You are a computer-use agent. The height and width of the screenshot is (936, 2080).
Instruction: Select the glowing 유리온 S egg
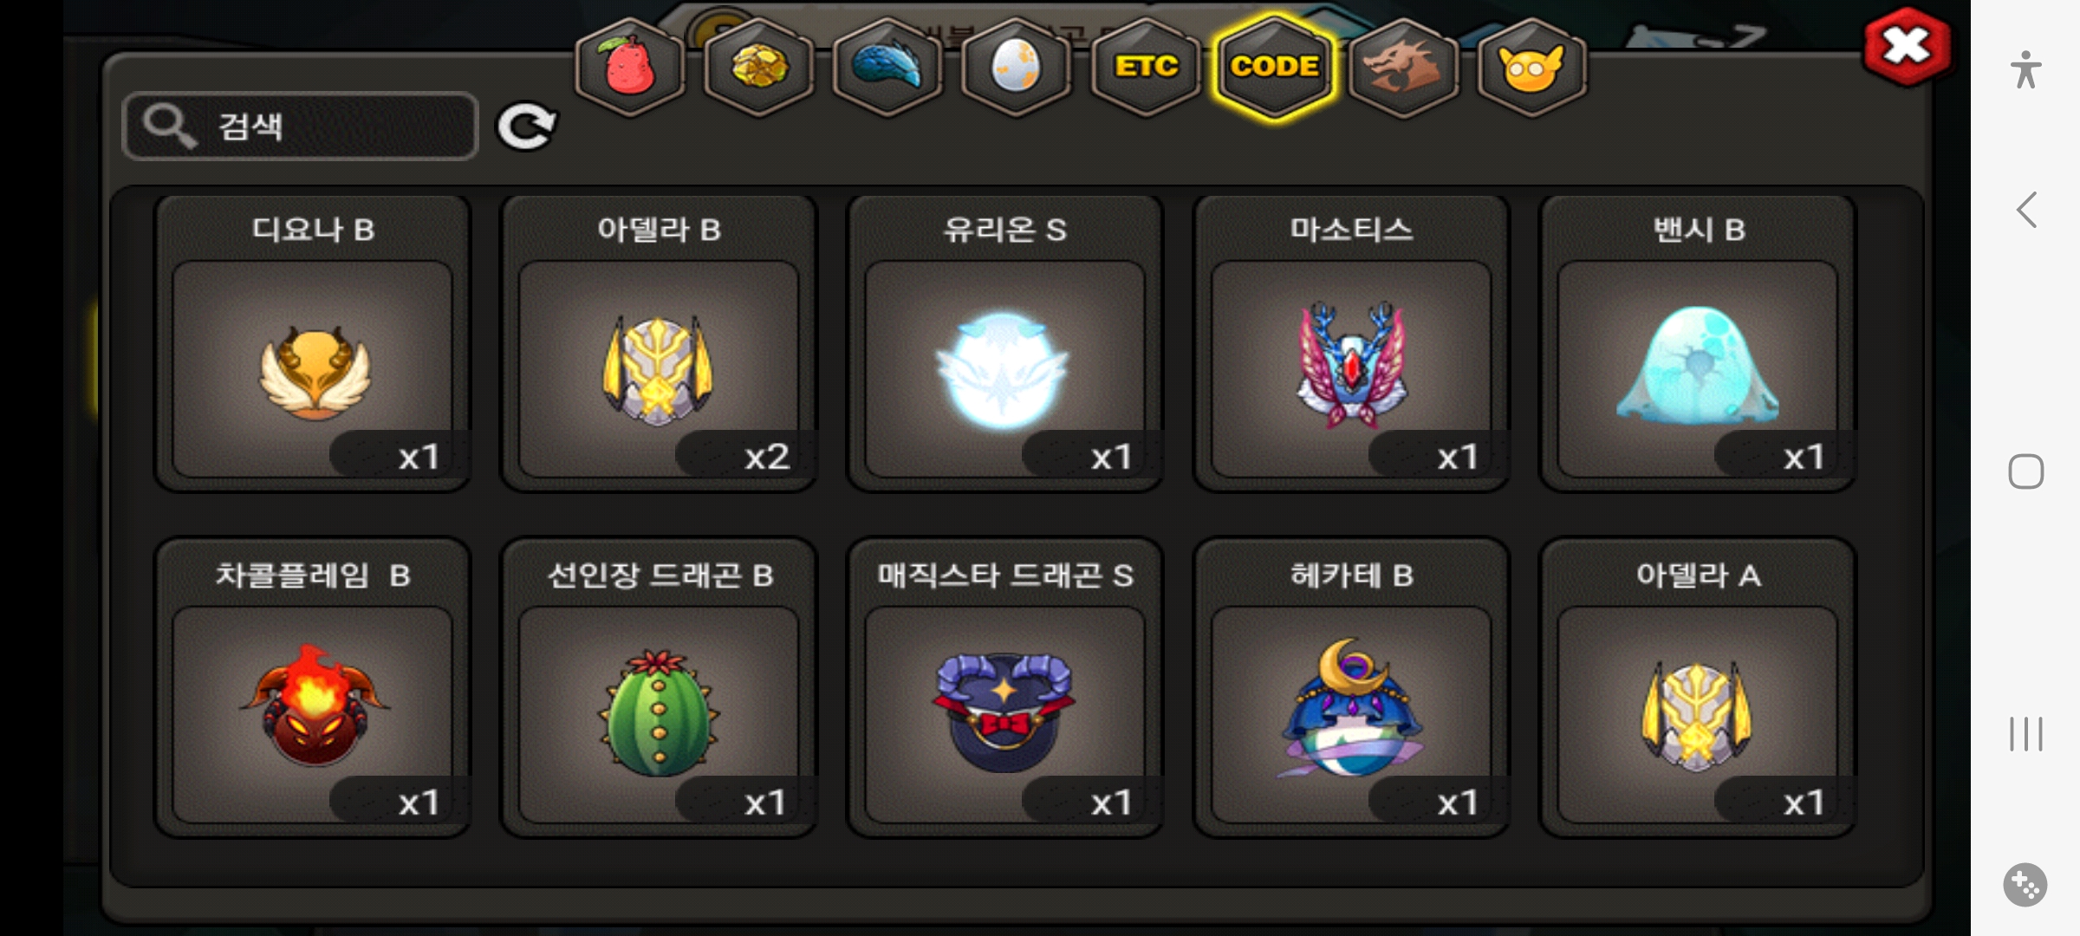(1004, 343)
